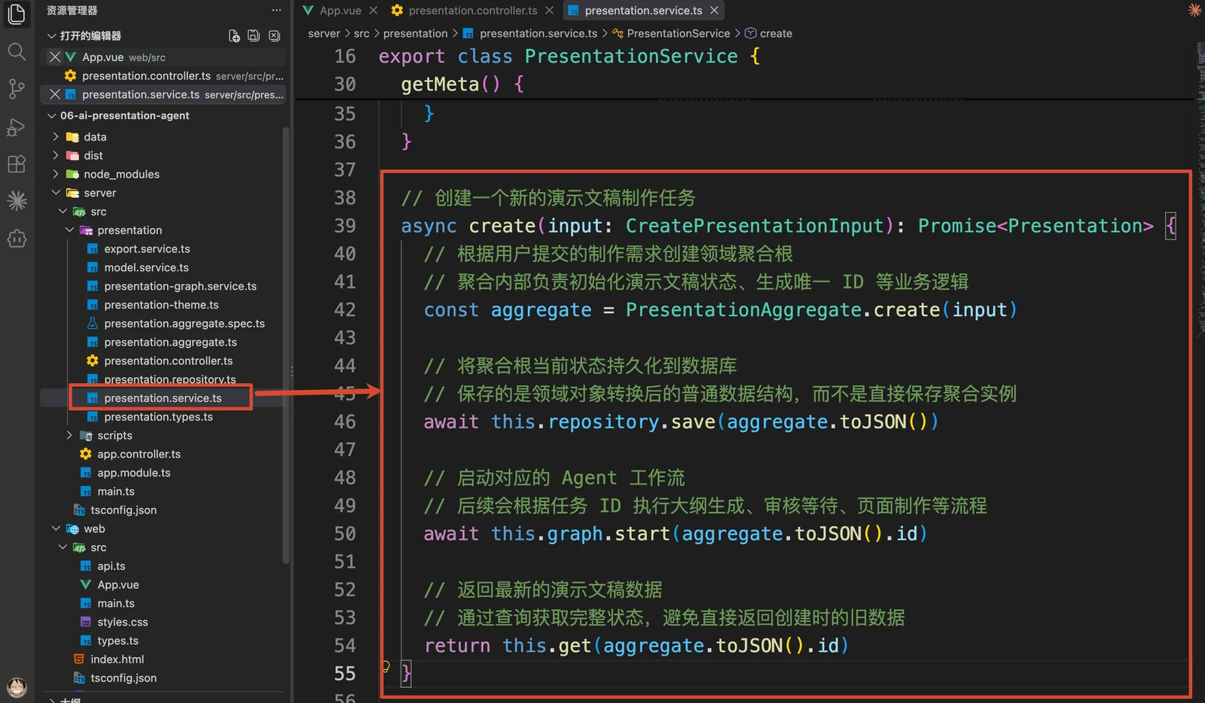
Task: Open the Search view icon
Action: coord(17,51)
